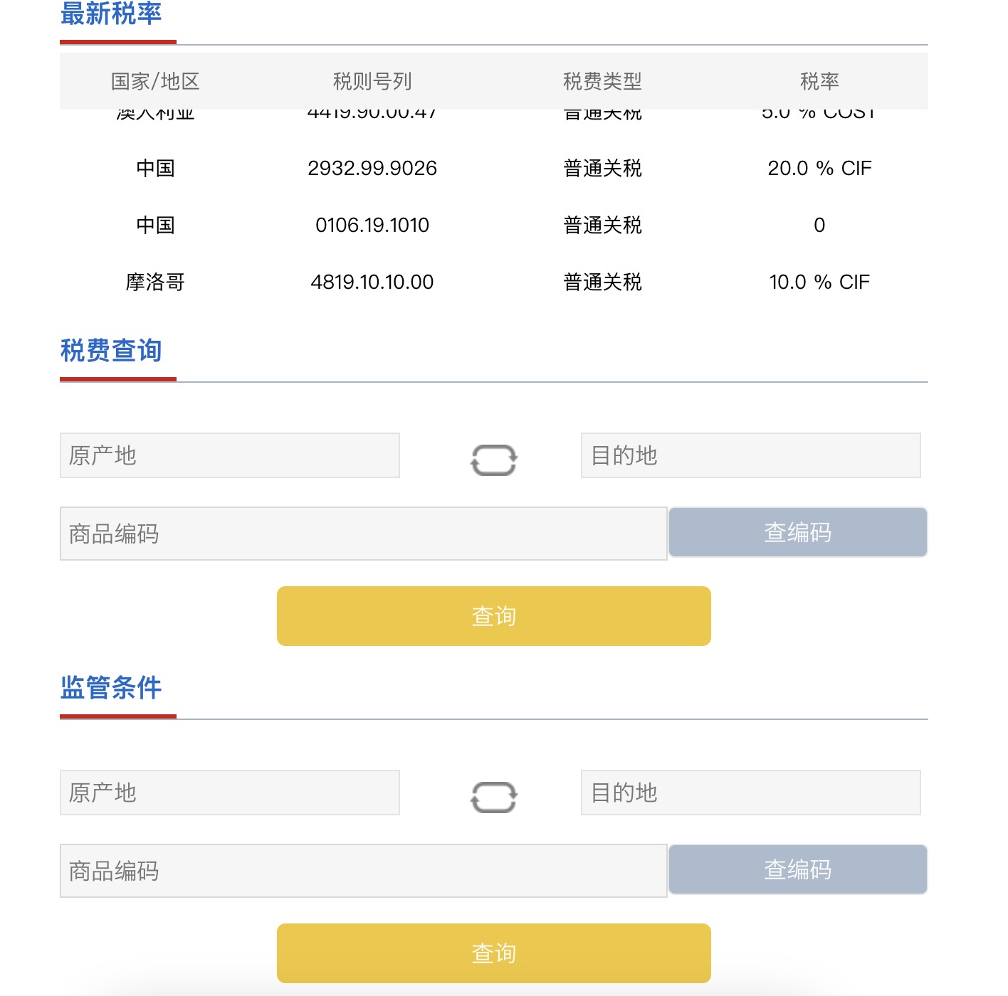Viewport: 1008px width, 996px height.
Task: Click the 目的地 input in 税费查询
Action: (x=750, y=455)
